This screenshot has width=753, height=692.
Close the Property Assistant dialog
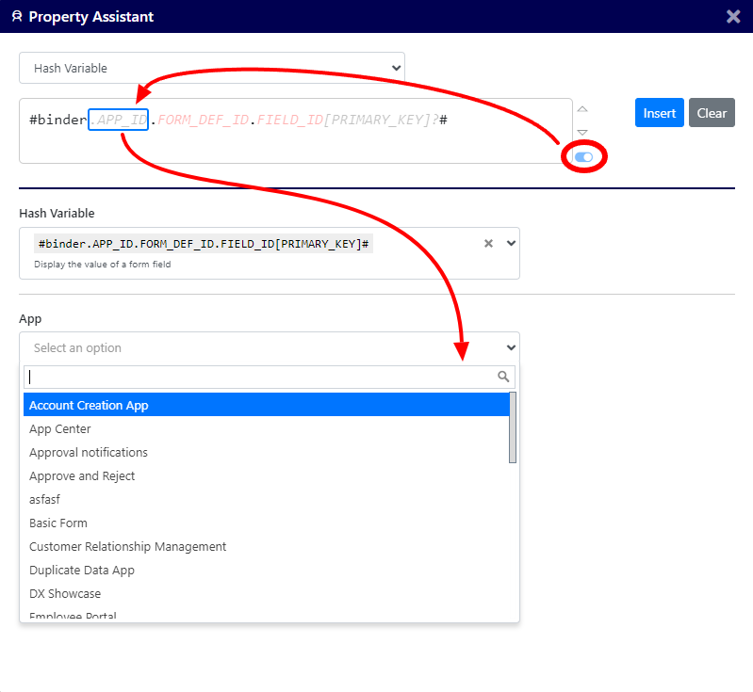(x=733, y=16)
